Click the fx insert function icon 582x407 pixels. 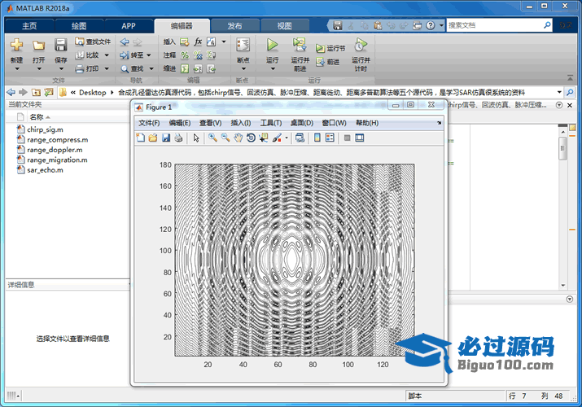tap(199, 42)
